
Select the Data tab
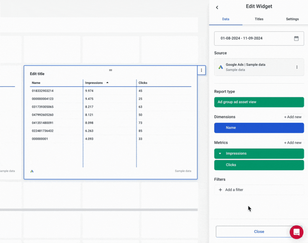[225, 19]
